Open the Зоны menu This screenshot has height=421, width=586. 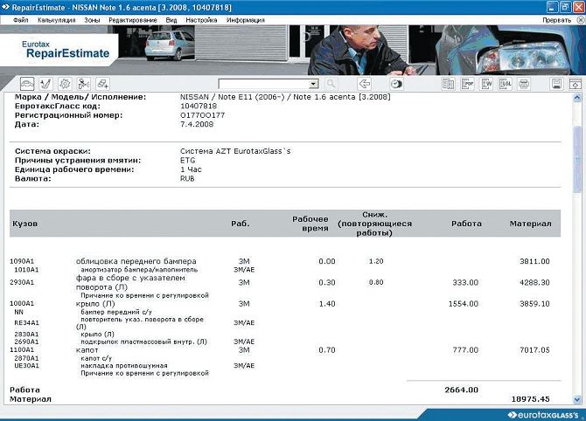click(92, 20)
